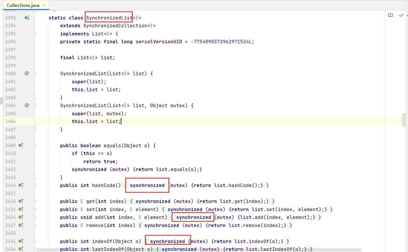Click implements gutter icon on line 2421
408x252 pixels.
tap(21, 209)
